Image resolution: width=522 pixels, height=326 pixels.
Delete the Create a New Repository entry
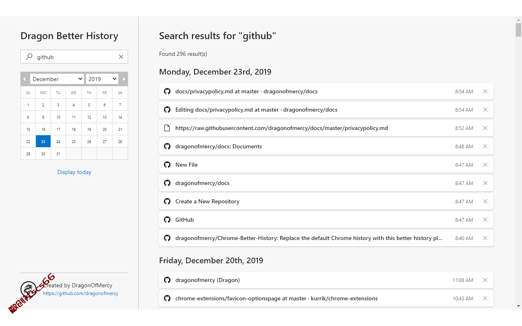pos(485,201)
